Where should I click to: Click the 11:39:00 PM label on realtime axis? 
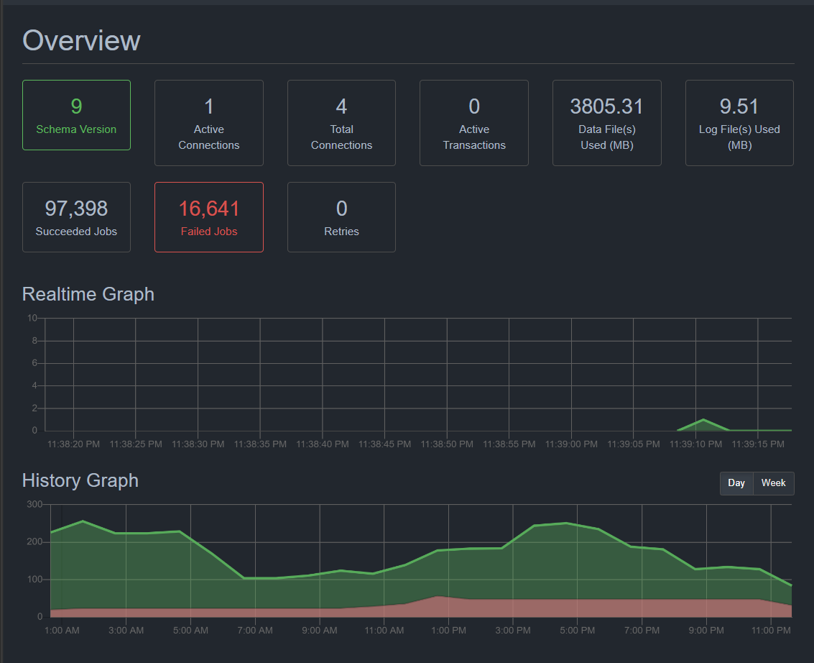(571, 444)
